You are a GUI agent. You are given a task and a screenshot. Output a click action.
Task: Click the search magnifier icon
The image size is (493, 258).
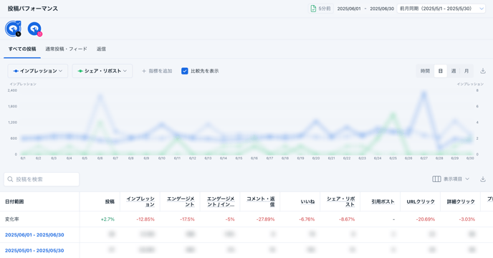coord(10,179)
